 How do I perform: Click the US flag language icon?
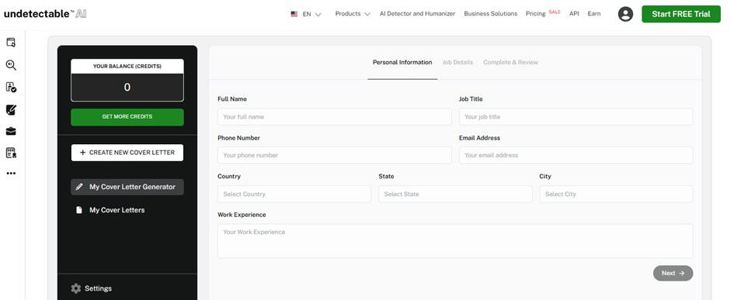click(x=294, y=14)
